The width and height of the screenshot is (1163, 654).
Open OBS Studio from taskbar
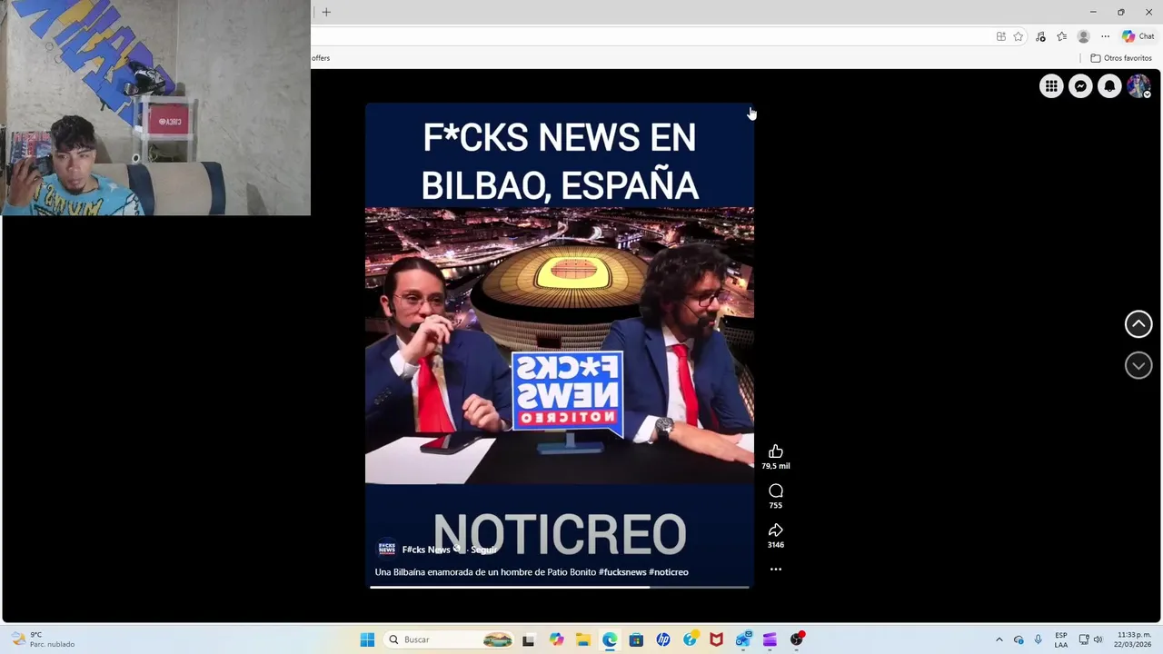[x=797, y=639]
